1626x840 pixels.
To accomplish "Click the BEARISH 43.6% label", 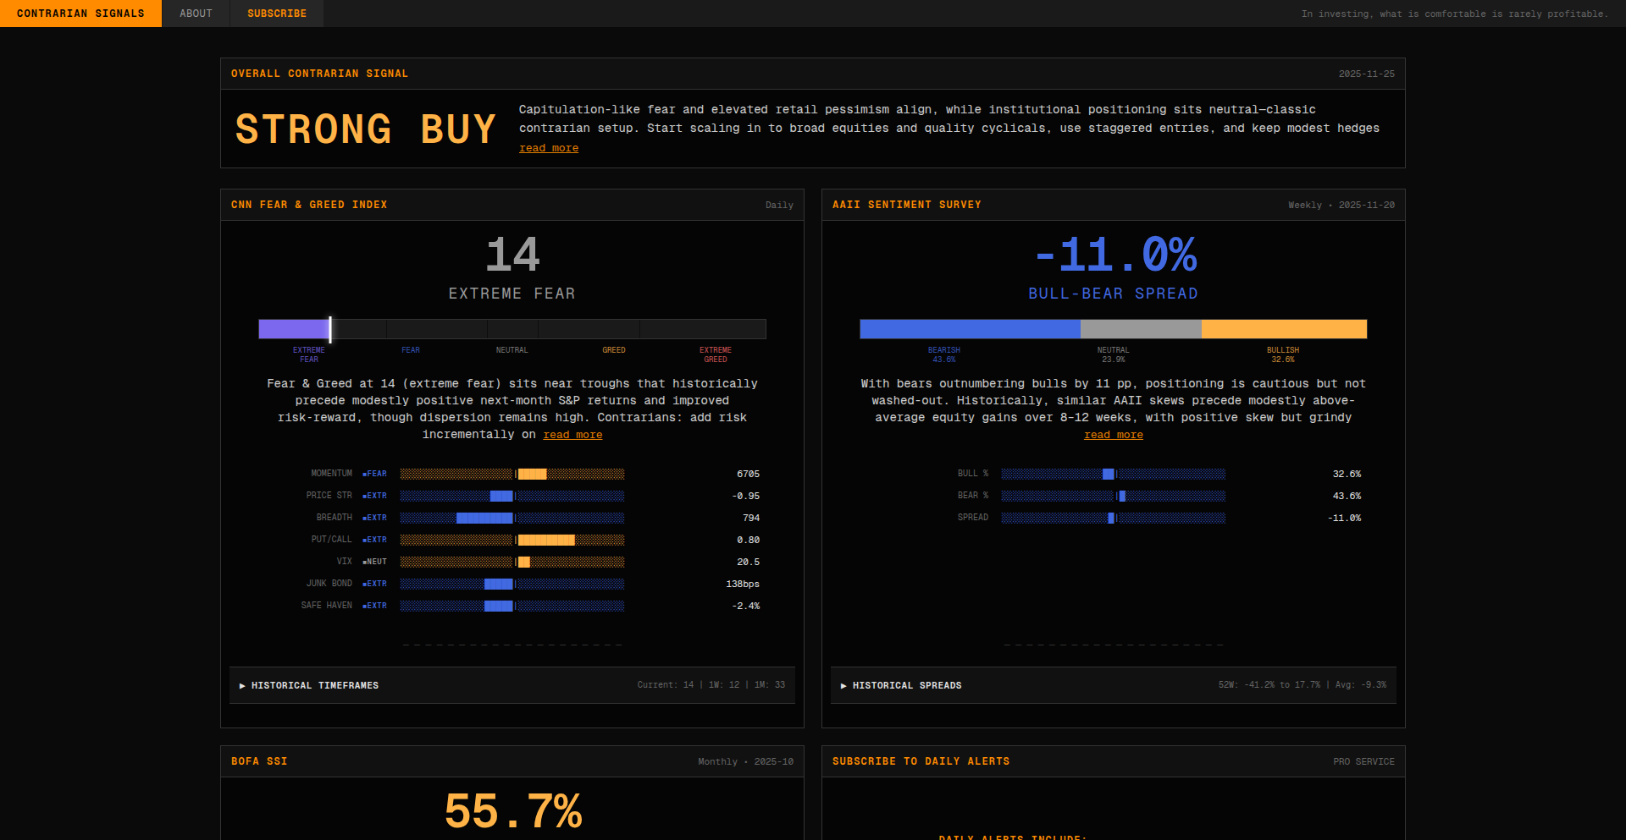I will (944, 354).
